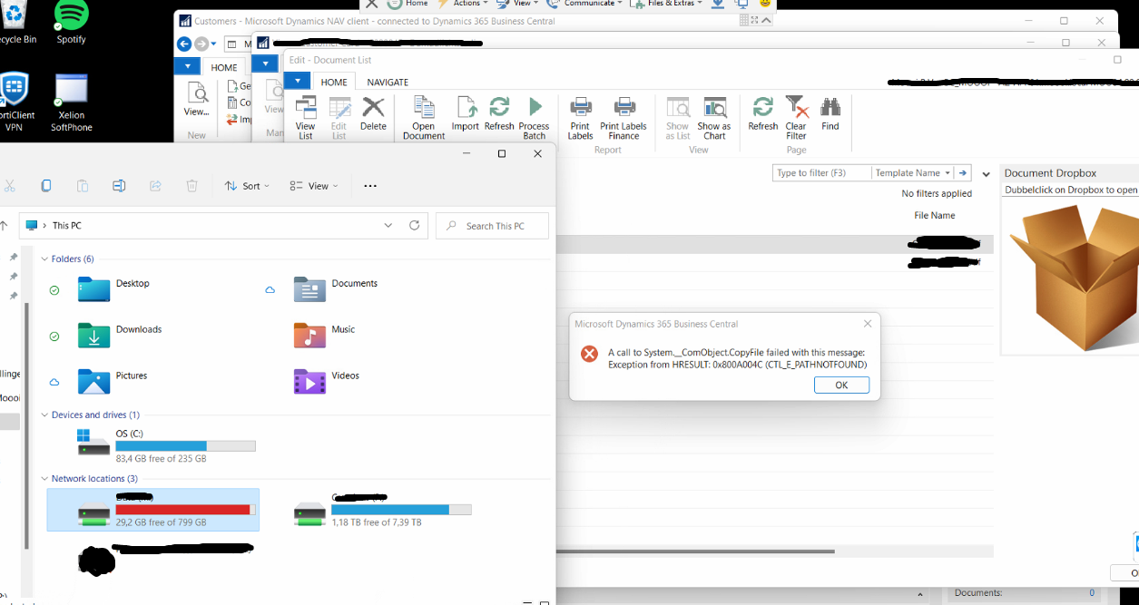Screen dimensions: 1139x605
Task: Collapse the Network locations group
Action: pyautogui.click(x=45, y=479)
